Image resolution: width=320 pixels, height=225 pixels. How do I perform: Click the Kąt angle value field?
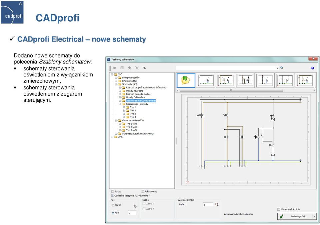coord(132,213)
